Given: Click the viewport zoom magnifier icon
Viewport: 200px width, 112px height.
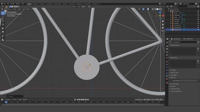Looking at the screenshot, I should [x=162, y=21].
